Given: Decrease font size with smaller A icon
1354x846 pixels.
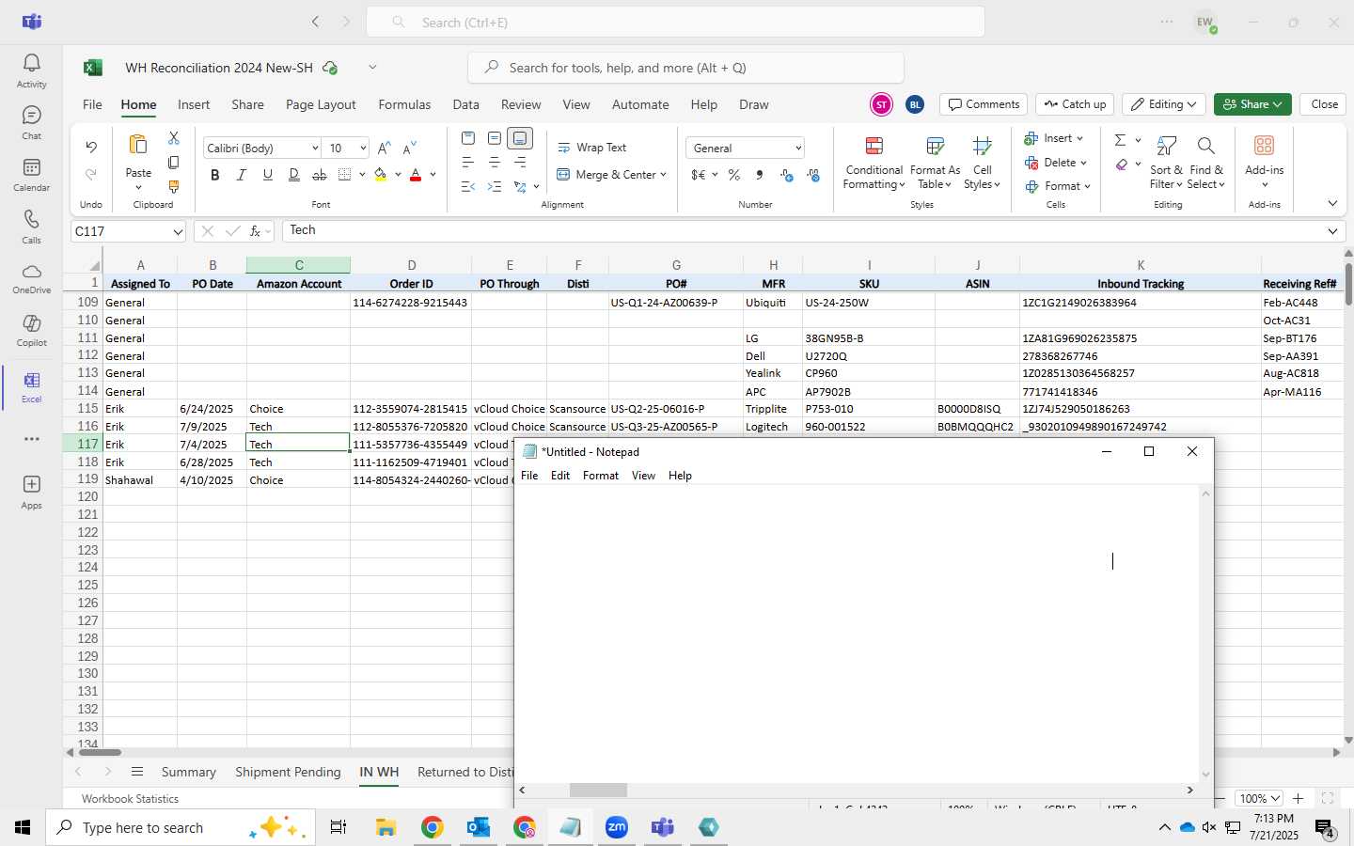Looking at the screenshot, I should click(x=409, y=149).
